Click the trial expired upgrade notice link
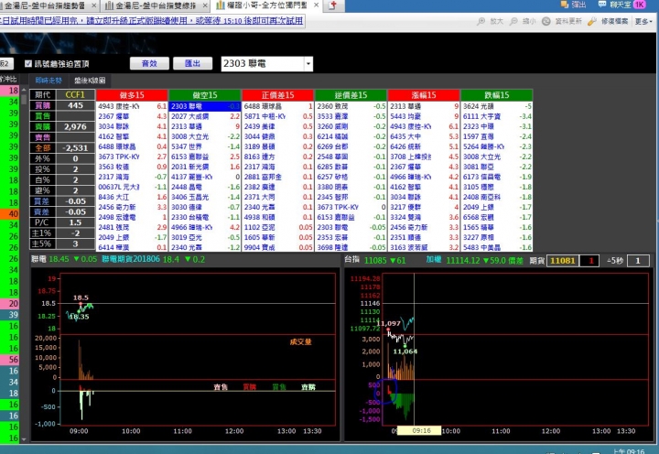The height and width of the screenshot is (454, 659). (152, 21)
